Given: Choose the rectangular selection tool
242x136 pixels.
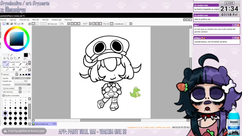Looking at the screenshot, I should tap(5, 55).
